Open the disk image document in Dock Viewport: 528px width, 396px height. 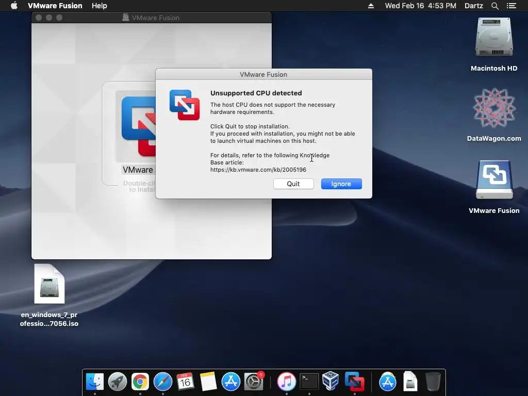[410, 382]
